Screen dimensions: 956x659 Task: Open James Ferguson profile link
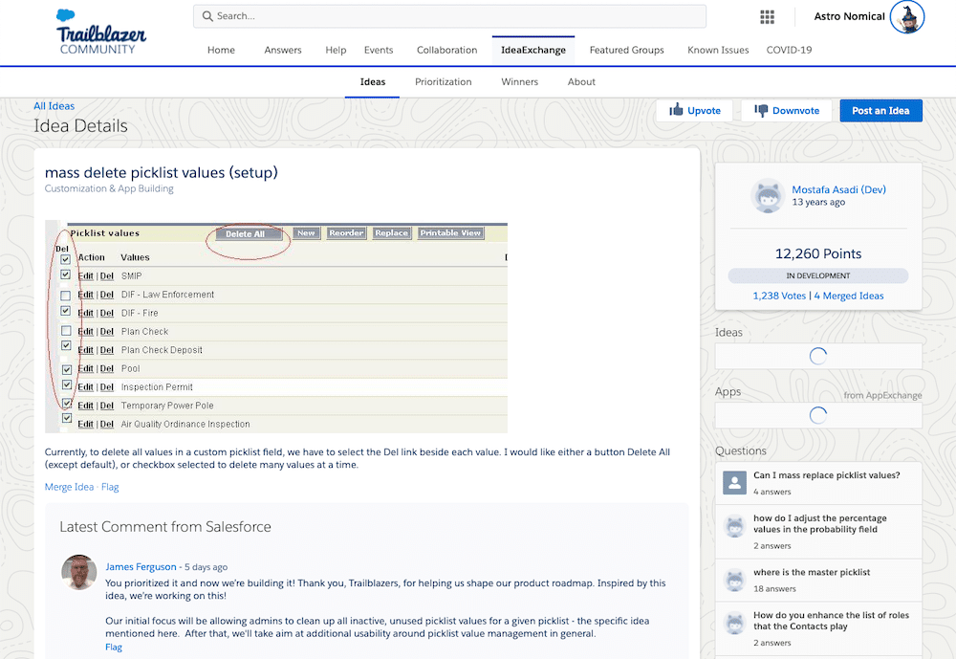[141, 567]
